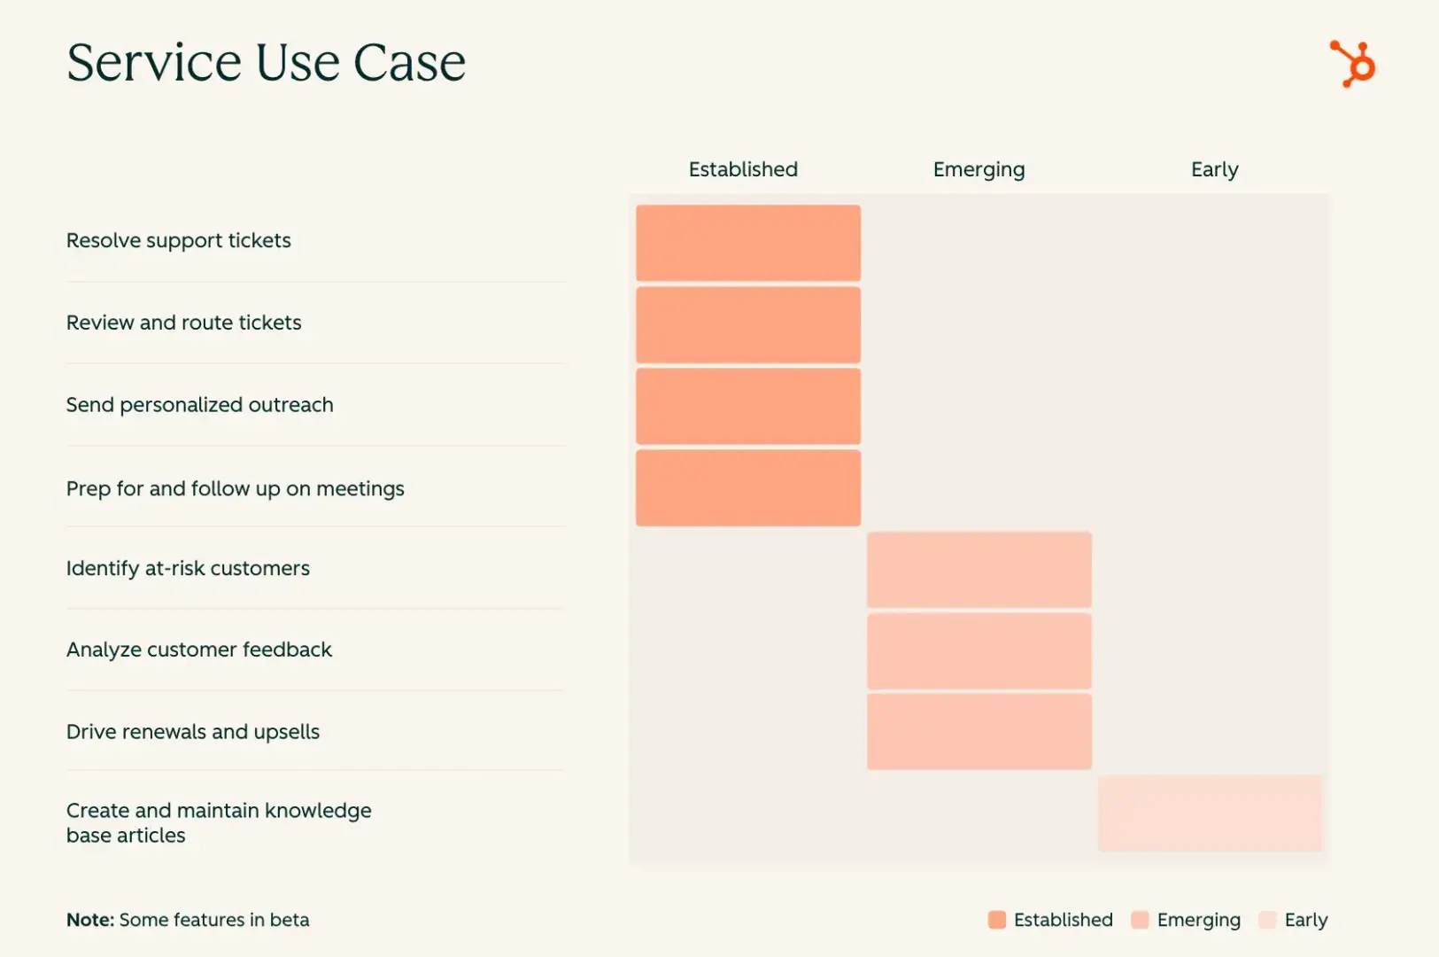Click the Identify at-risk customers label
Viewport: 1439px width, 957px height.
(189, 568)
